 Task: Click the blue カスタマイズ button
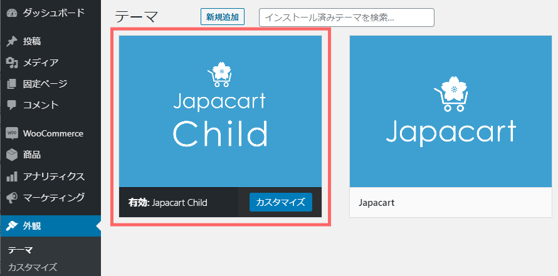click(x=281, y=202)
